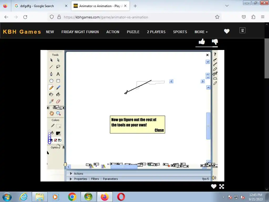Select the Line tool
The height and width of the screenshot is (202, 269).
pos(51,67)
